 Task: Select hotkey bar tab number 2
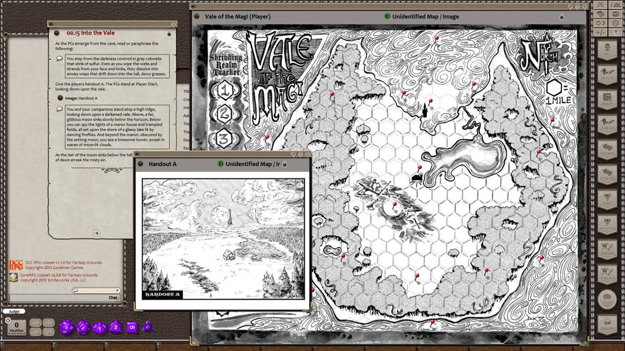53,345
